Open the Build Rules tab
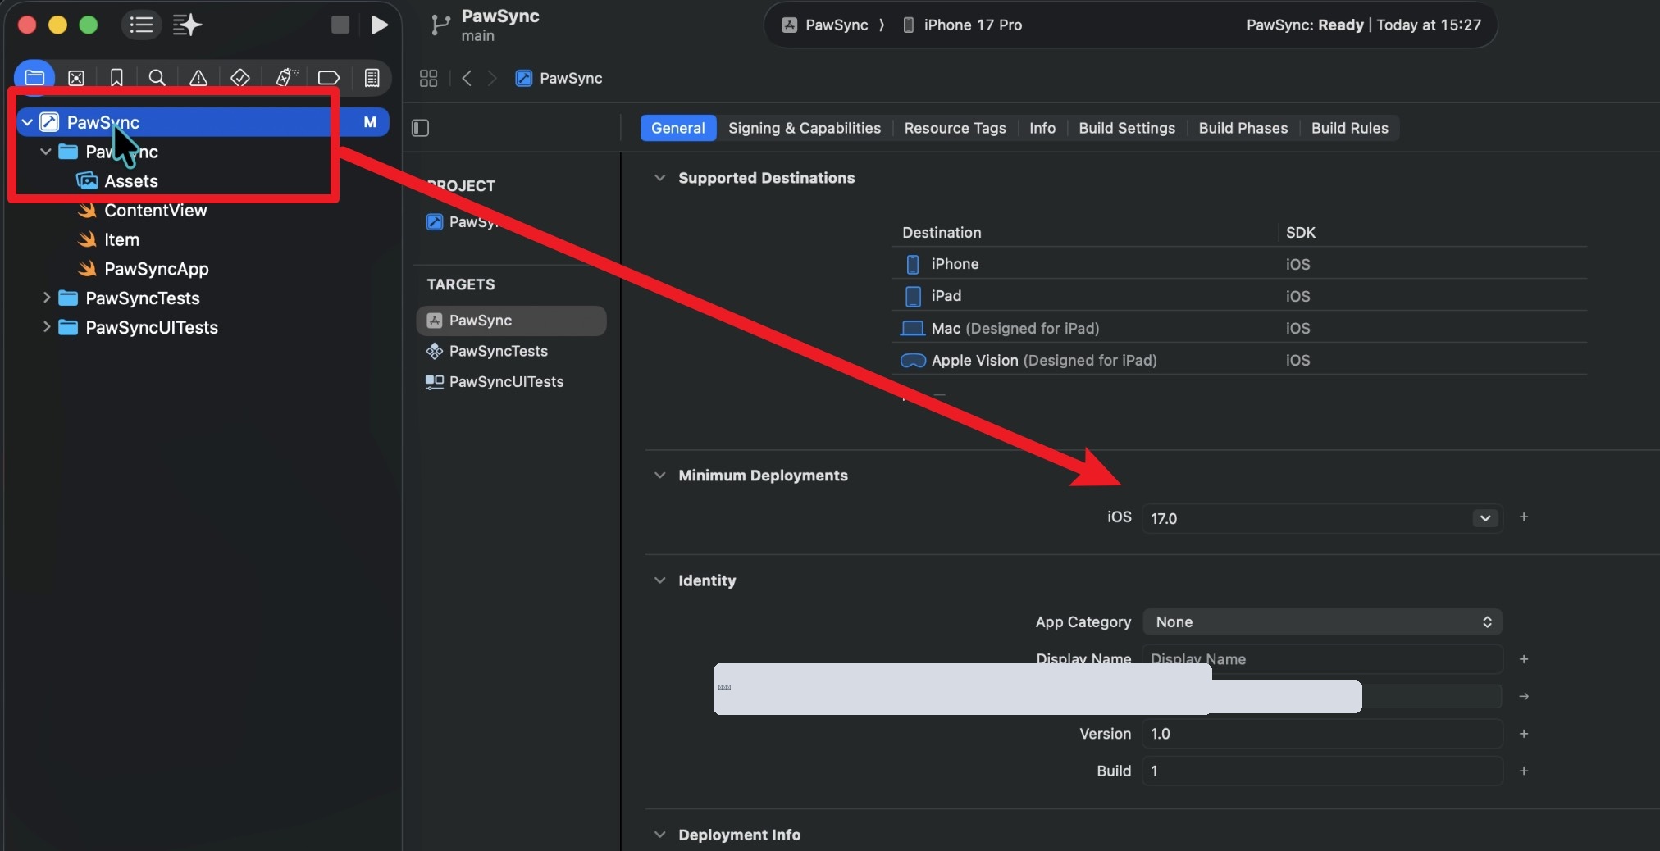Viewport: 1660px width, 851px height. click(x=1349, y=128)
